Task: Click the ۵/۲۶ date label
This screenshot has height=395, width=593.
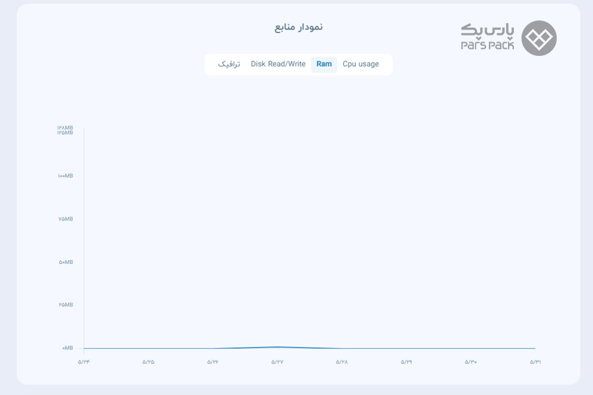Action: pos(213,361)
